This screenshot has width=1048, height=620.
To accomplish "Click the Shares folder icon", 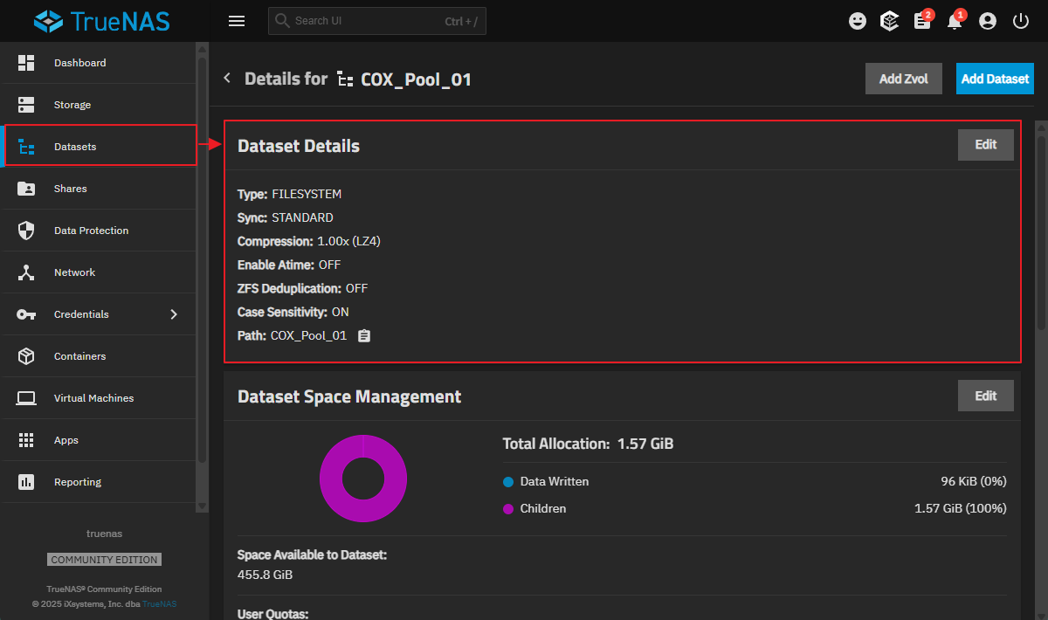I will (26, 189).
